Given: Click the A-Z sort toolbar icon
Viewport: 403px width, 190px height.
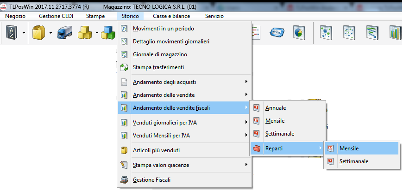Looking at the screenshot, I should (x=11, y=33).
